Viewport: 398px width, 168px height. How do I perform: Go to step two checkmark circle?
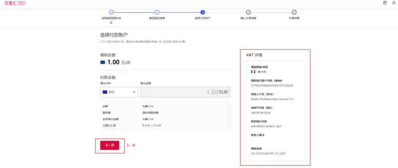click(x=157, y=12)
